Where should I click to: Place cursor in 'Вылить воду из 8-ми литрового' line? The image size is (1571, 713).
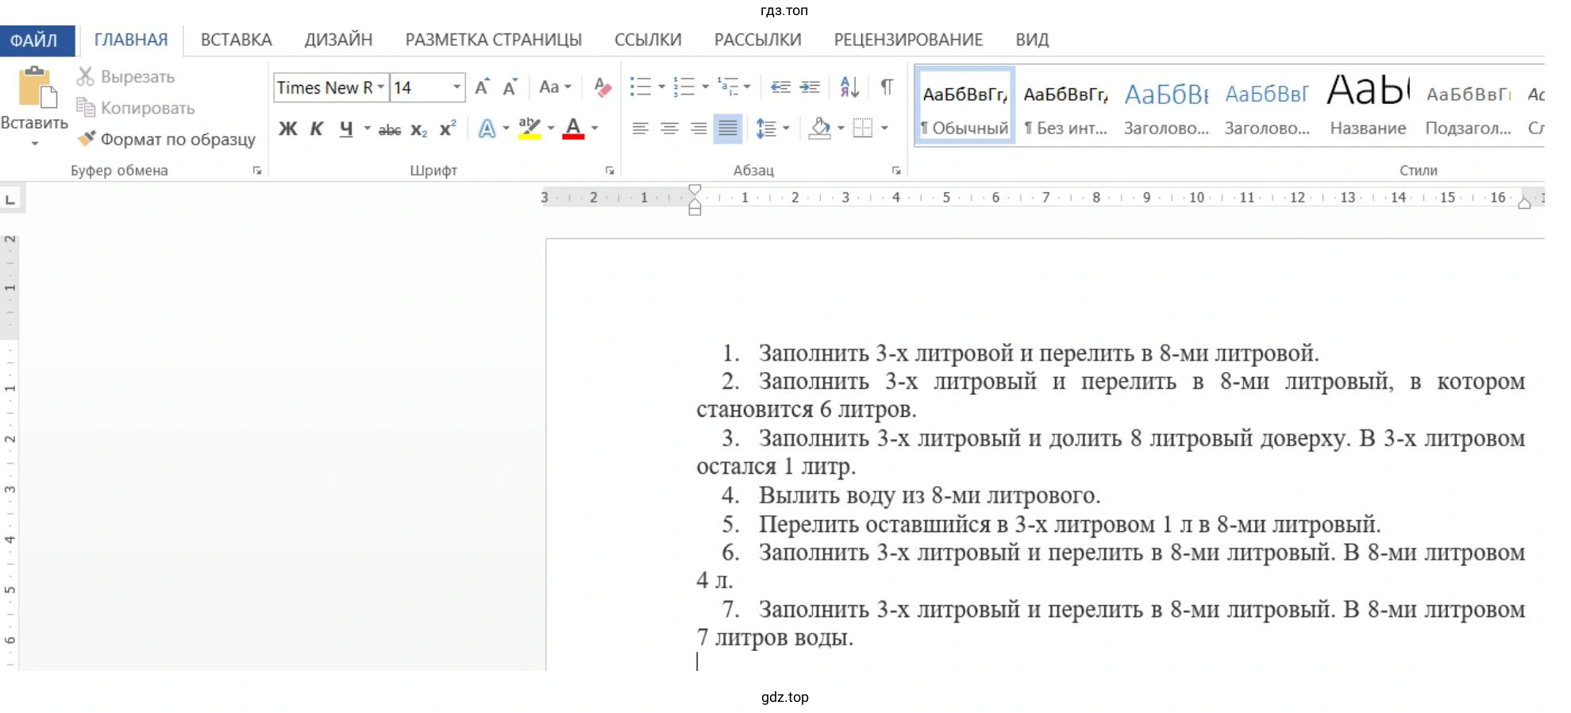tap(929, 495)
